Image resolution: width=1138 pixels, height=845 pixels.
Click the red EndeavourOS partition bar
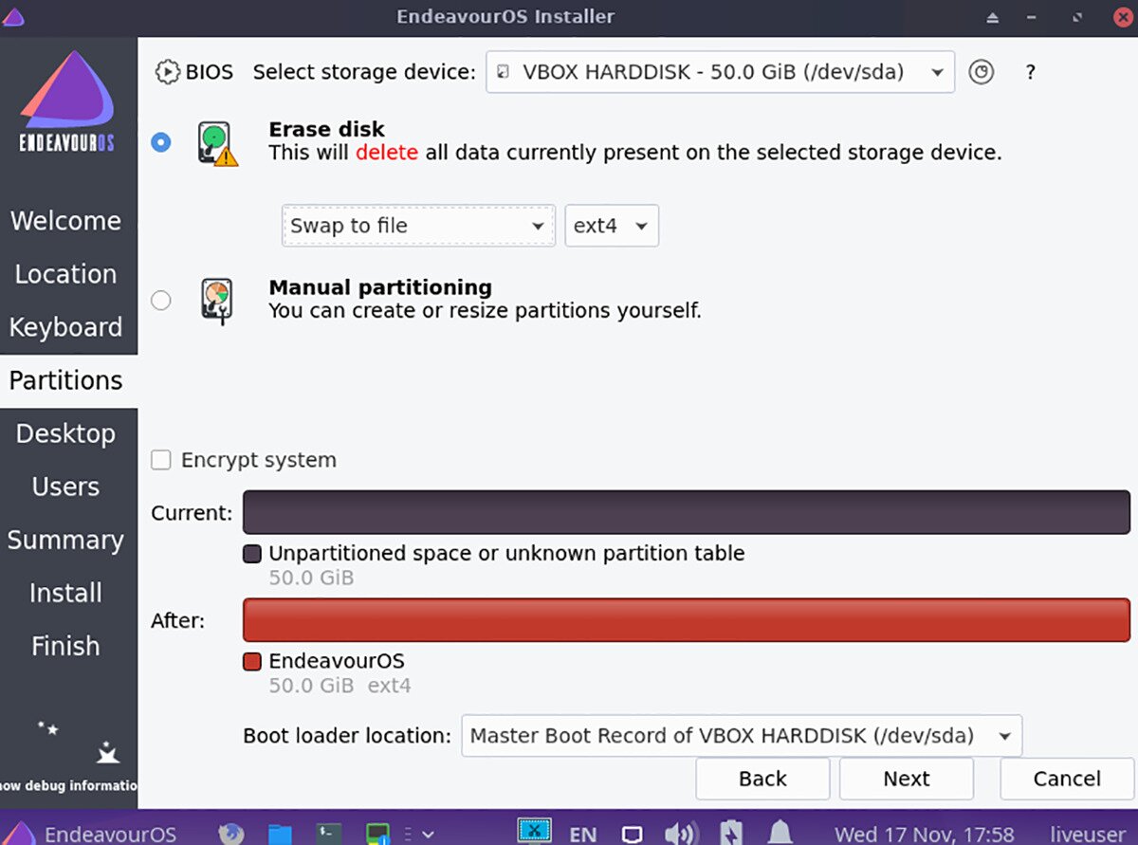(x=687, y=620)
